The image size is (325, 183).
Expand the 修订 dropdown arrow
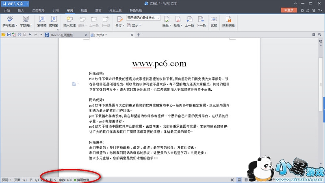[x=123, y=25]
